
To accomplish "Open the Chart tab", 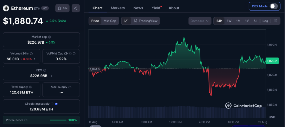I will coord(97,8).
